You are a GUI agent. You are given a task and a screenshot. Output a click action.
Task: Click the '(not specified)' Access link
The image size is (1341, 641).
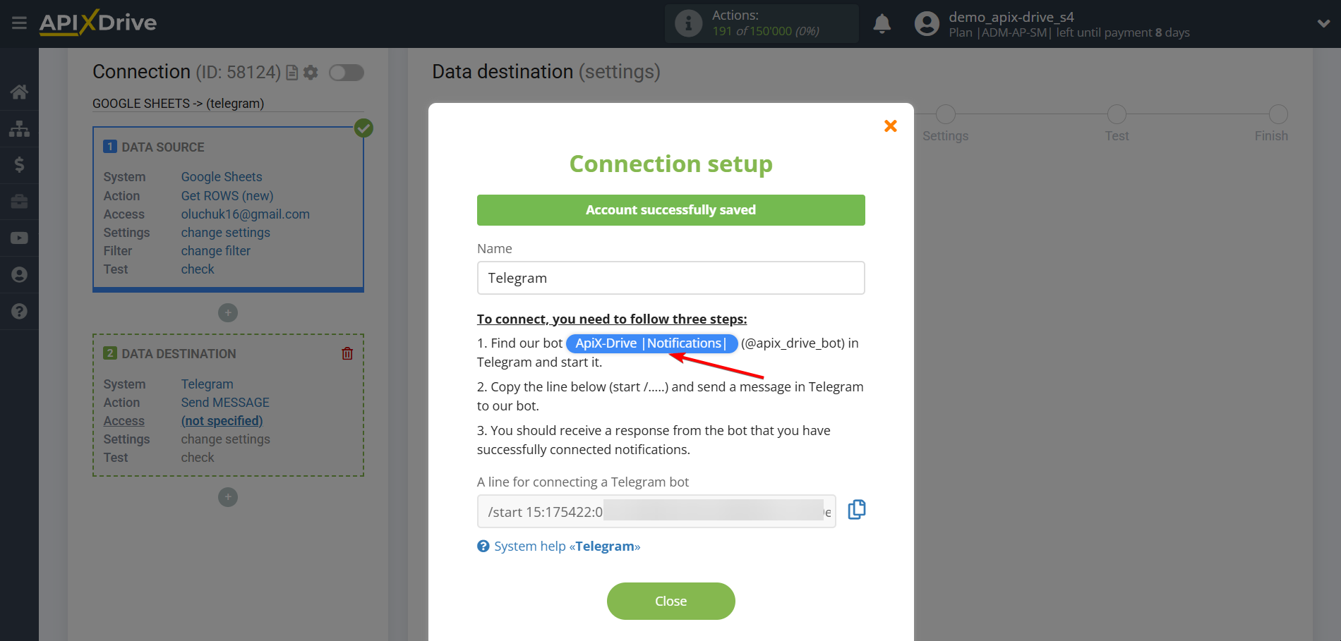pos(222,420)
